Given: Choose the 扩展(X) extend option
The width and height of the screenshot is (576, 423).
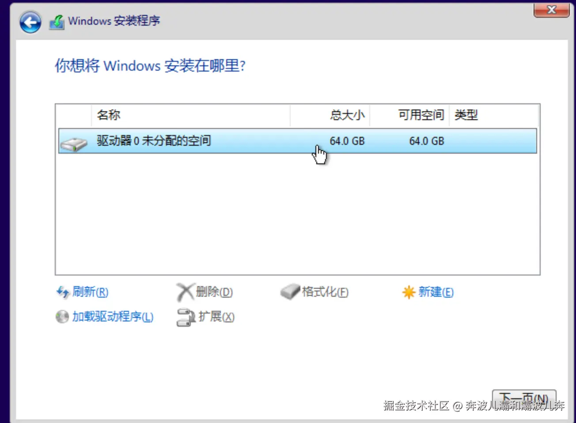Looking at the screenshot, I should tap(216, 317).
